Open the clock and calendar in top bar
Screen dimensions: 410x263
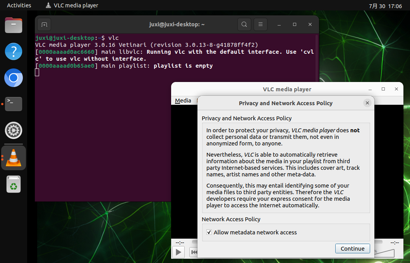pyautogui.click(x=385, y=6)
